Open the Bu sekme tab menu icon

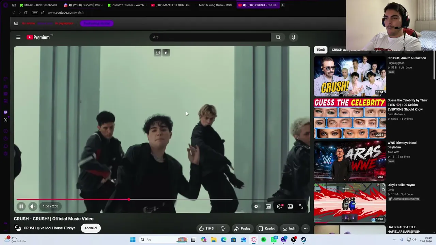pyautogui.click(x=16, y=23)
